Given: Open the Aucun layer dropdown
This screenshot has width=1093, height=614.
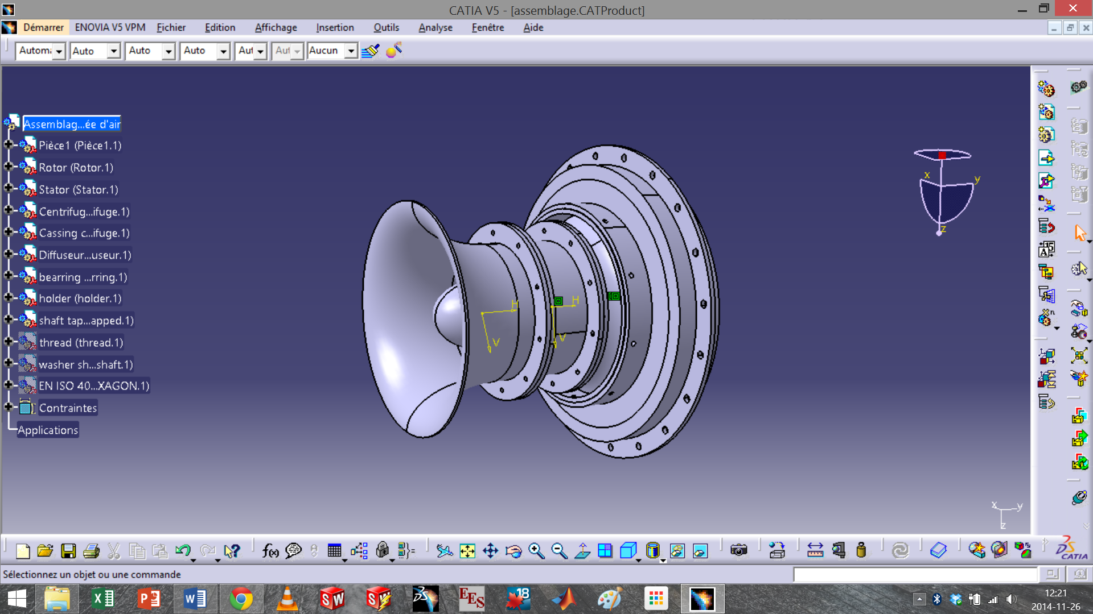Looking at the screenshot, I should [x=351, y=51].
